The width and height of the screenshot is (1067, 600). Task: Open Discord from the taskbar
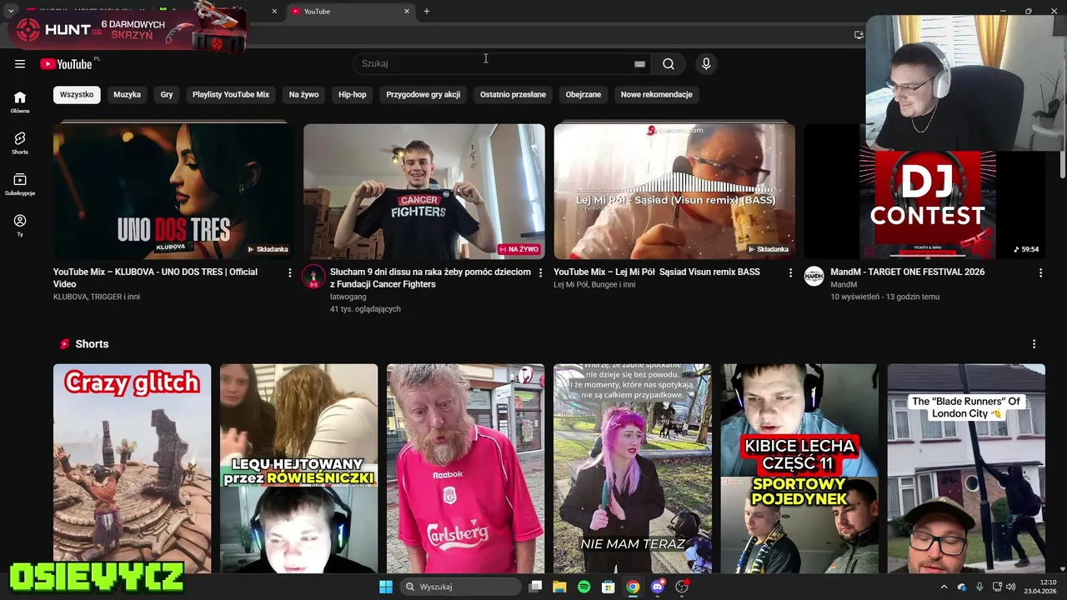tap(658, 587)
